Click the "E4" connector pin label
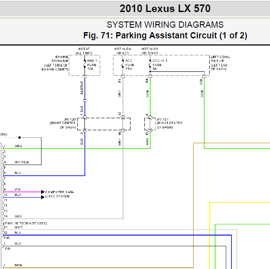270x269 pixels. click(x=147, y=81)
